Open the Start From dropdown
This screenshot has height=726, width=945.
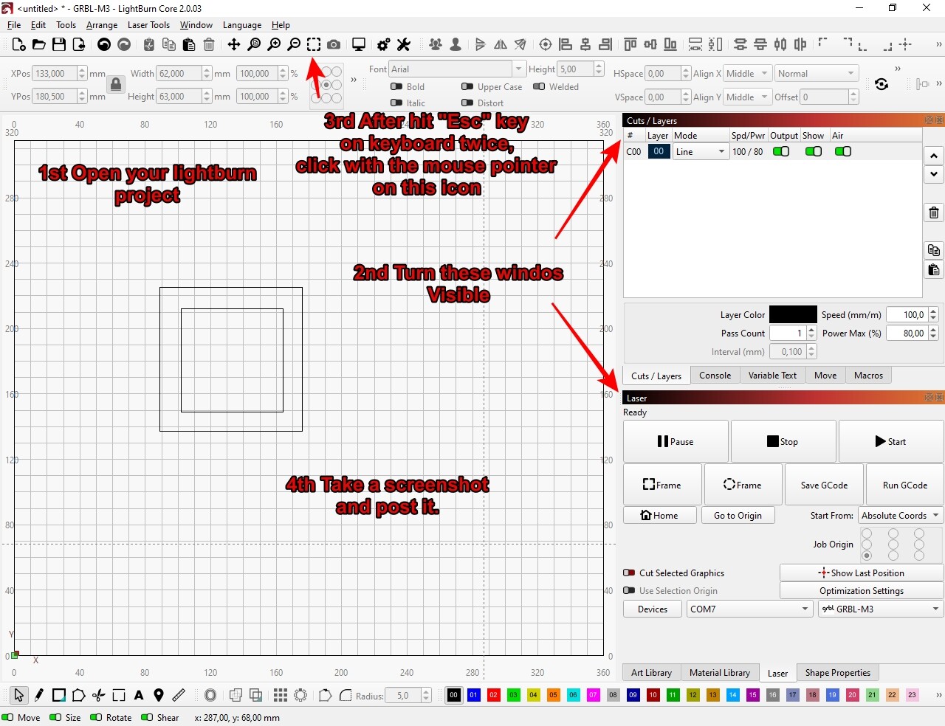tap(900, 516)
